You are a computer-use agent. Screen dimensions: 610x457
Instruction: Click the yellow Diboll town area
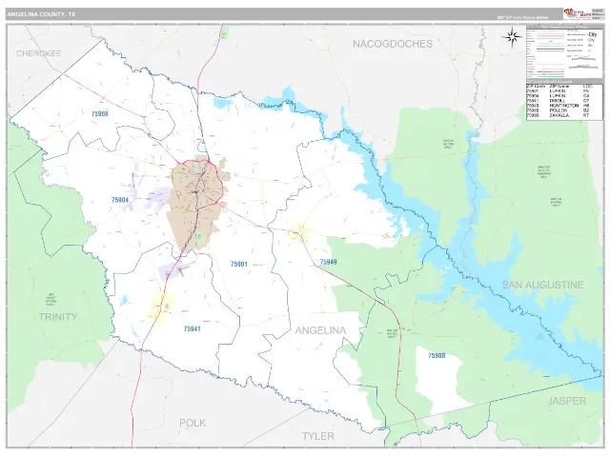pos(160,307)
